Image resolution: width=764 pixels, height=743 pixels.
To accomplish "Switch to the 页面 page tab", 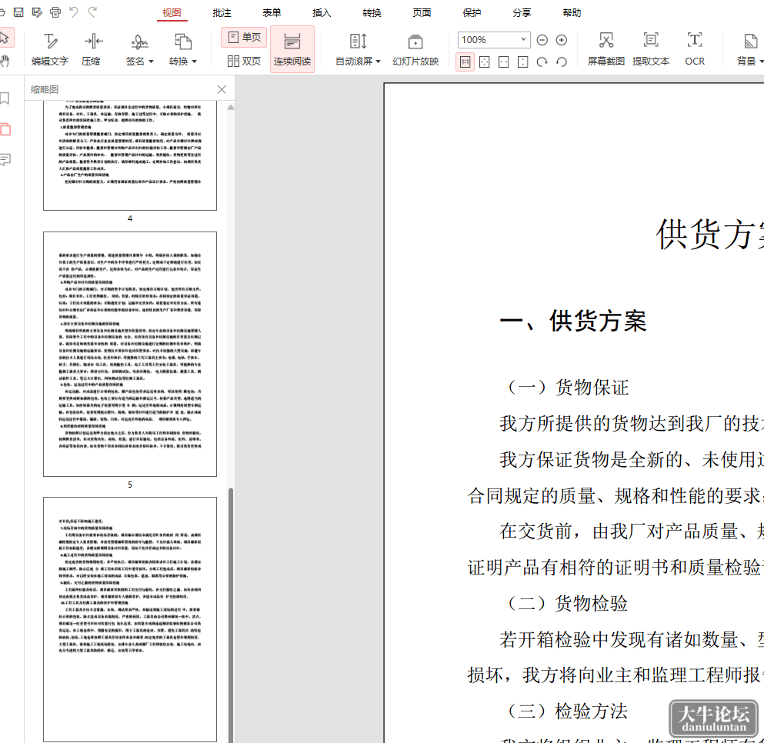I will click(x=422, y=12).
